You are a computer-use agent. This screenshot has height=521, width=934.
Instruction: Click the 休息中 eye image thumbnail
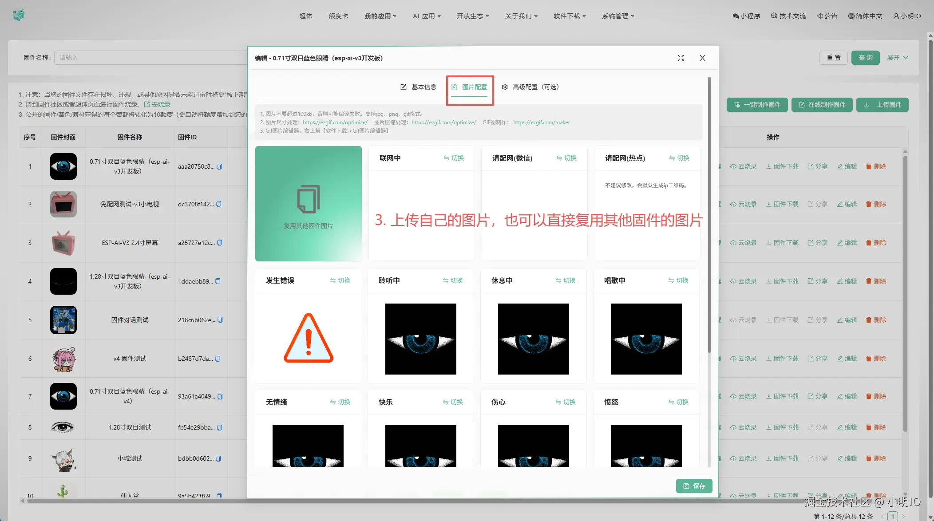(x=533, y=339)
